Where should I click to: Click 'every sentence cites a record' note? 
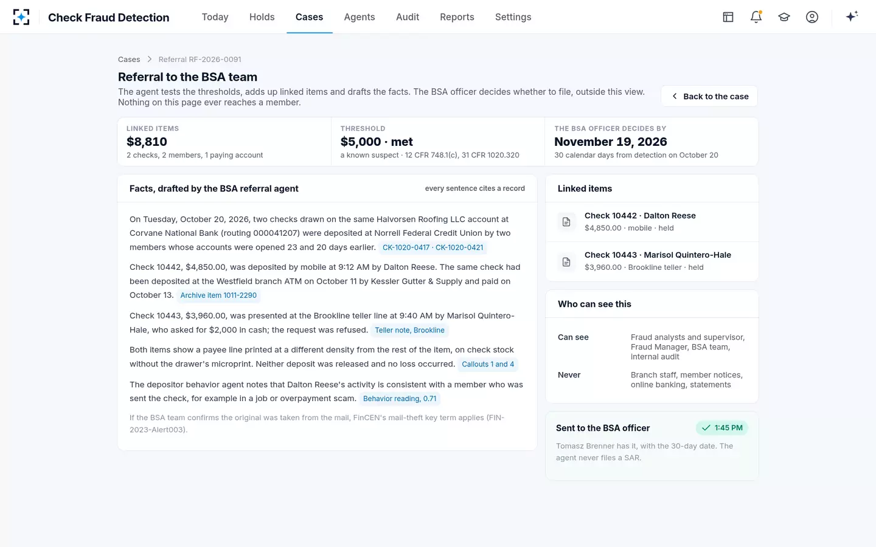[475, 188]
